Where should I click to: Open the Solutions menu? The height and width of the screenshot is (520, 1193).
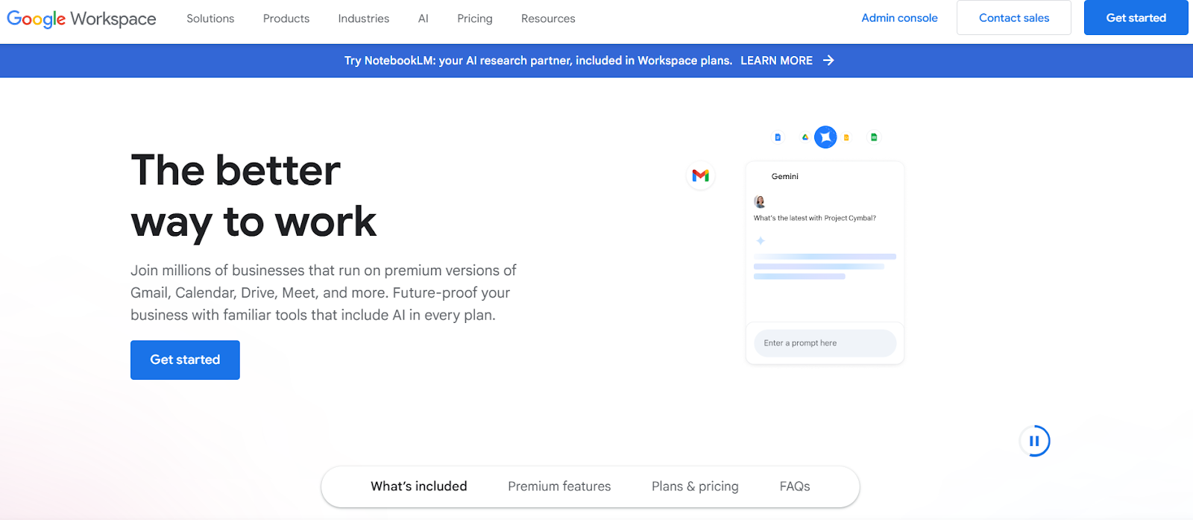coord(210,19)
